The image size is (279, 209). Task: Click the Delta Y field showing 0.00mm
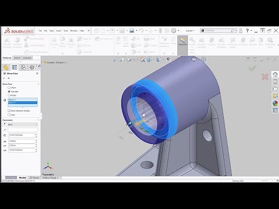pyautogui.click(x=22, y=145)
